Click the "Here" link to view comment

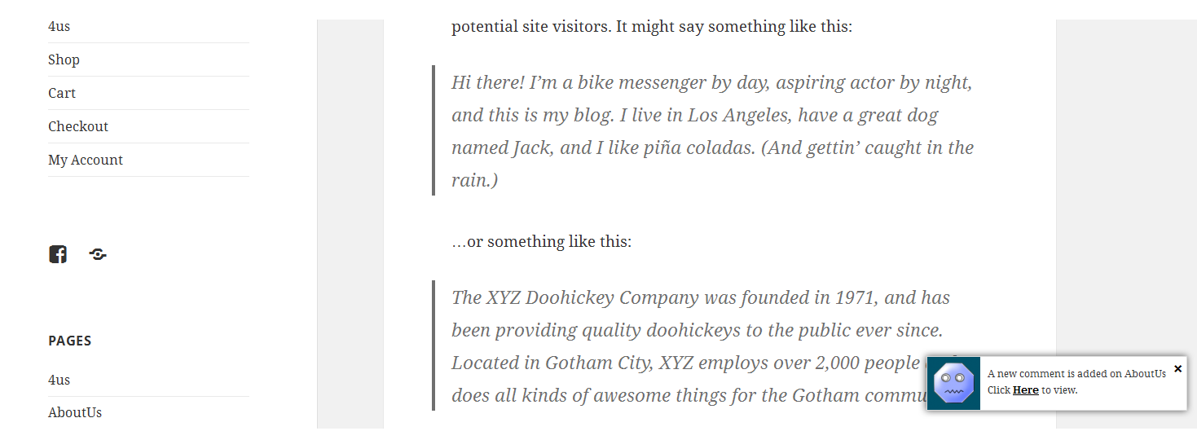pyautogui.click(x=1025, y=390)
